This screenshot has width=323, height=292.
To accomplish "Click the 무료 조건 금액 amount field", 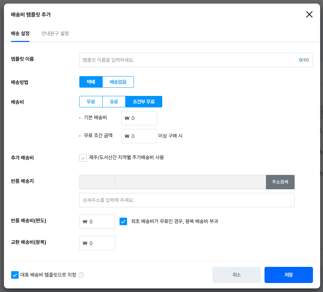I will (x=142, y=136).
